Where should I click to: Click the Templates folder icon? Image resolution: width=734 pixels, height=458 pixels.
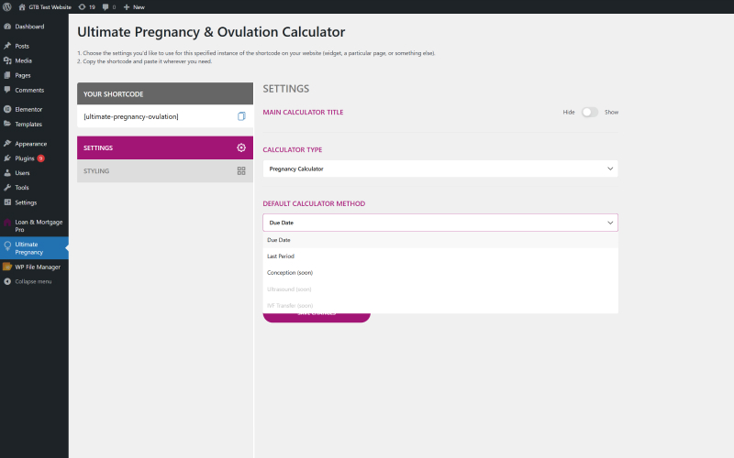coord(7,124)
